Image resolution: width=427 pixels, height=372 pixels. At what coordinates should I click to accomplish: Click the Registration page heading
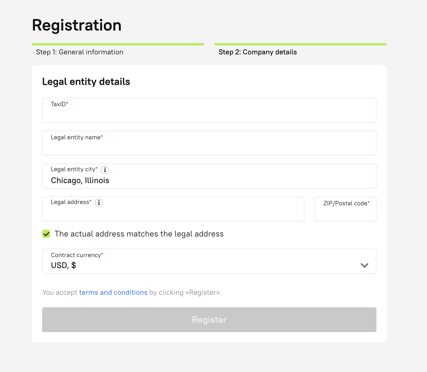tap(77, 25)
